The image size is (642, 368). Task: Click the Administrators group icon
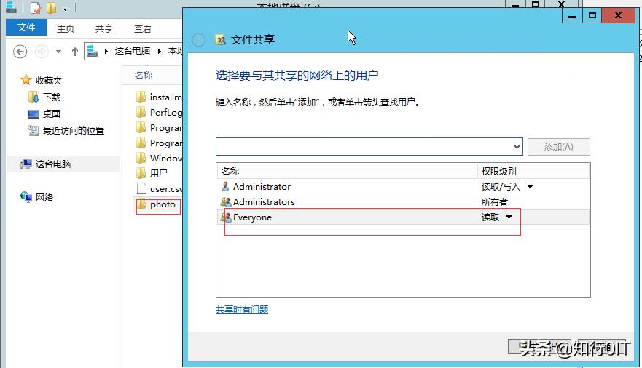[x=226, y=201]
